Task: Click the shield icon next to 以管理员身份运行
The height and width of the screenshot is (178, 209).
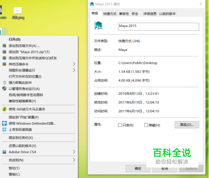Action: point(5,89)
